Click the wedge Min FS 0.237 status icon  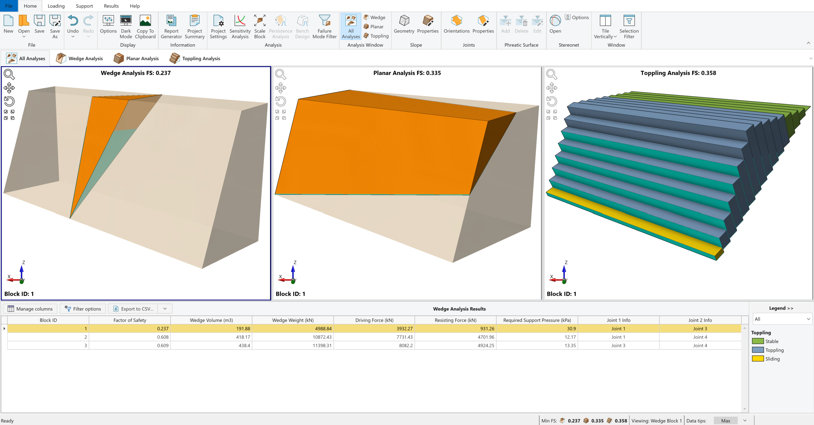tap(562, 421)
